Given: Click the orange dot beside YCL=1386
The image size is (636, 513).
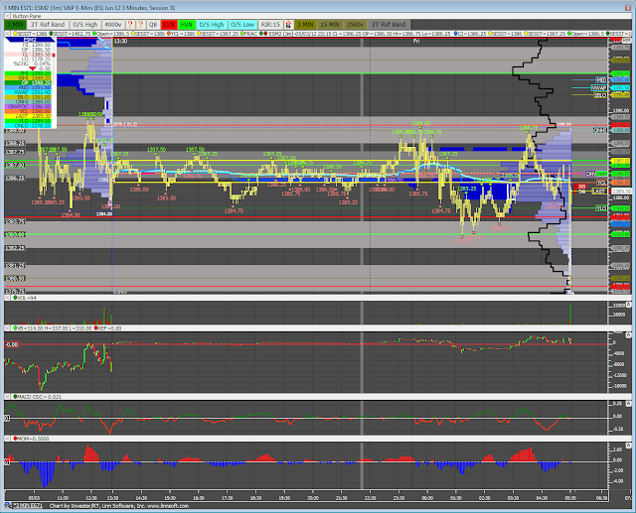Looking at the screenshot, I should 167,34.
